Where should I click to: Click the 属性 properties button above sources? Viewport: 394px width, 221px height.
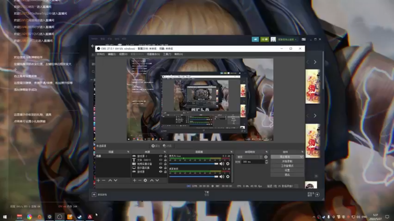click(x=156, y=146)
